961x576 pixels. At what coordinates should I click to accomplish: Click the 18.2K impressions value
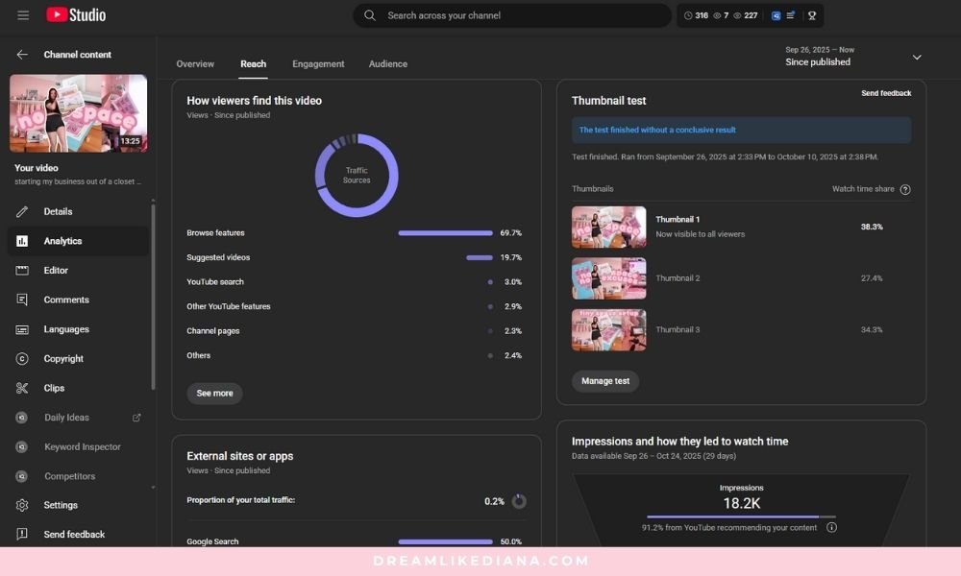point(742,503)
